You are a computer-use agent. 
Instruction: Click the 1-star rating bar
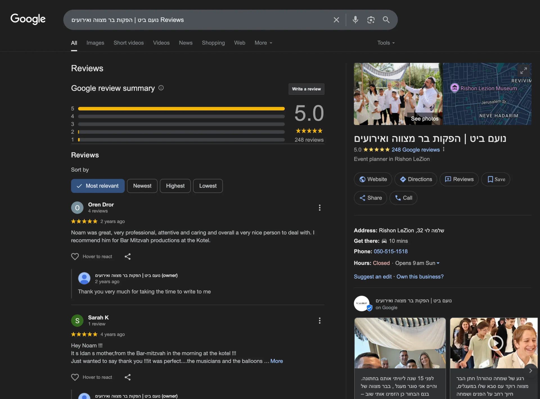click(x=181, y=140)
